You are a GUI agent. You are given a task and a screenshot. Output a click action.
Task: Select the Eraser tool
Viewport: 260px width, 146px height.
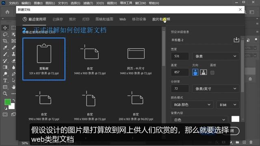point(13,61)
